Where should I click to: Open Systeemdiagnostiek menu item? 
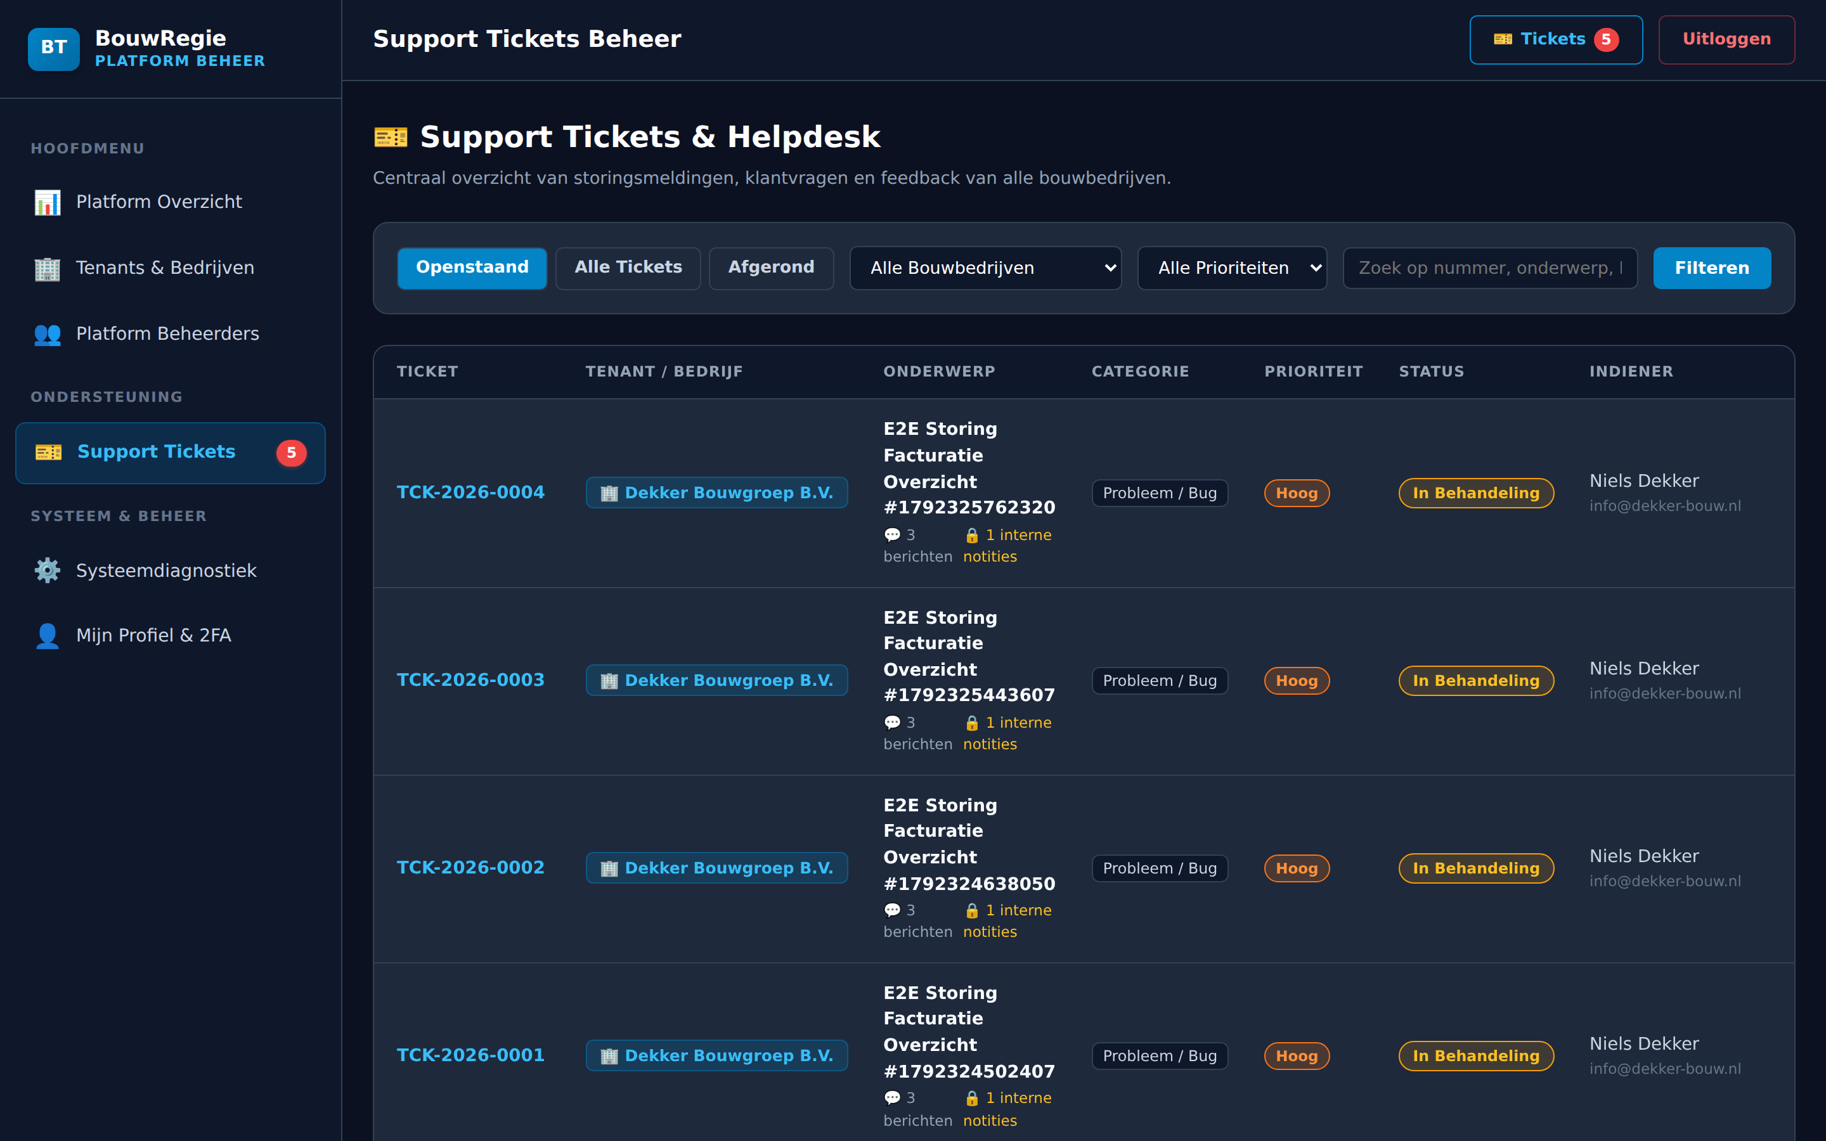(x=171, y=570)
